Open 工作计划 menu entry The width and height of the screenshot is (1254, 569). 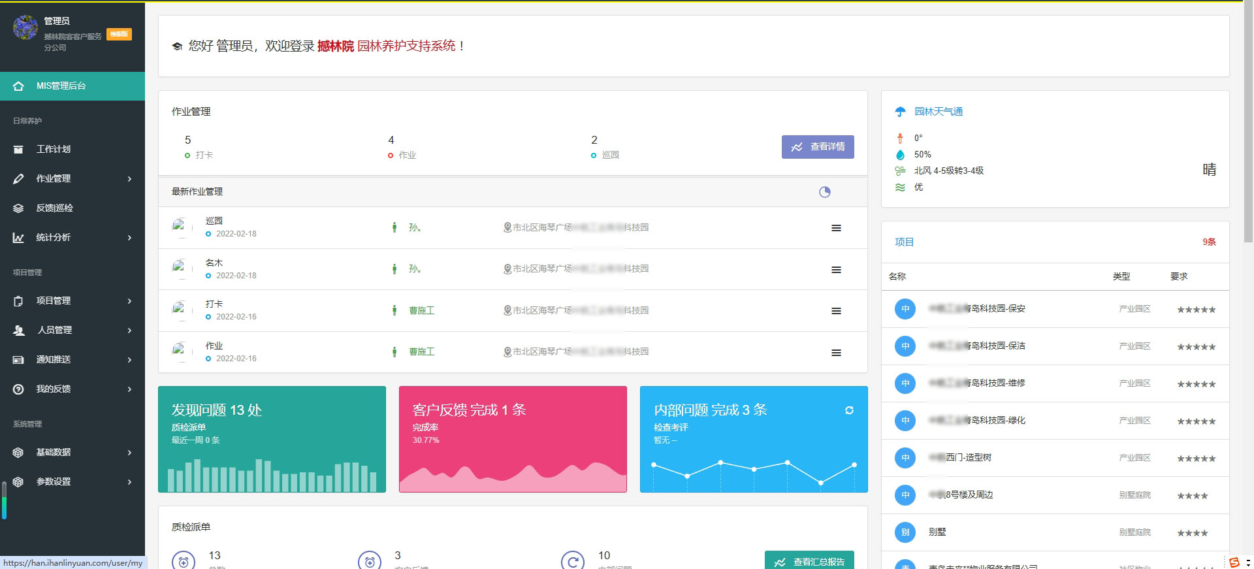[x=72, y=150]
